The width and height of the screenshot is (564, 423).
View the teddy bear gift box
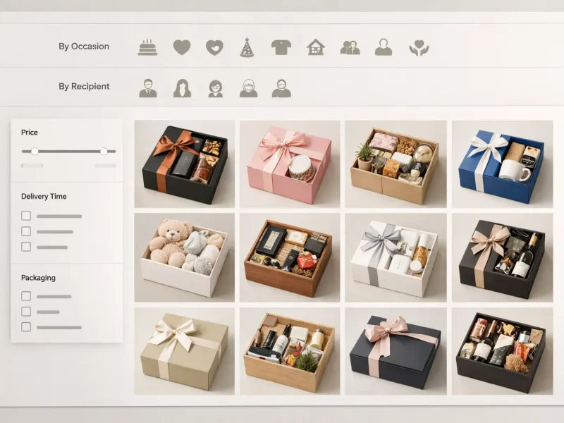pos(185,257)
